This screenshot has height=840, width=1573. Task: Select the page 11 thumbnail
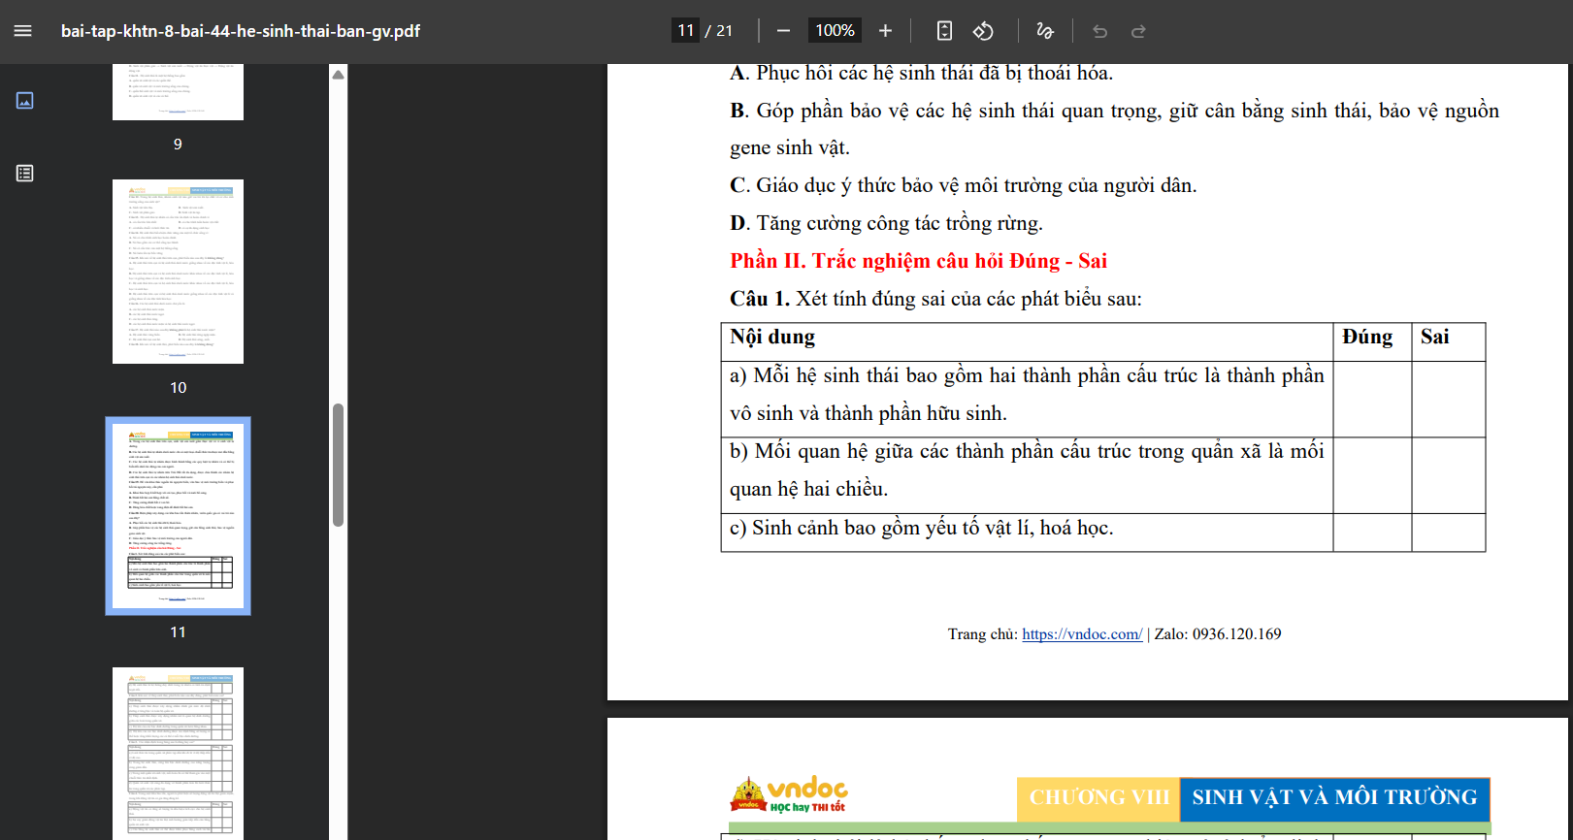click(x=178, y=516)
